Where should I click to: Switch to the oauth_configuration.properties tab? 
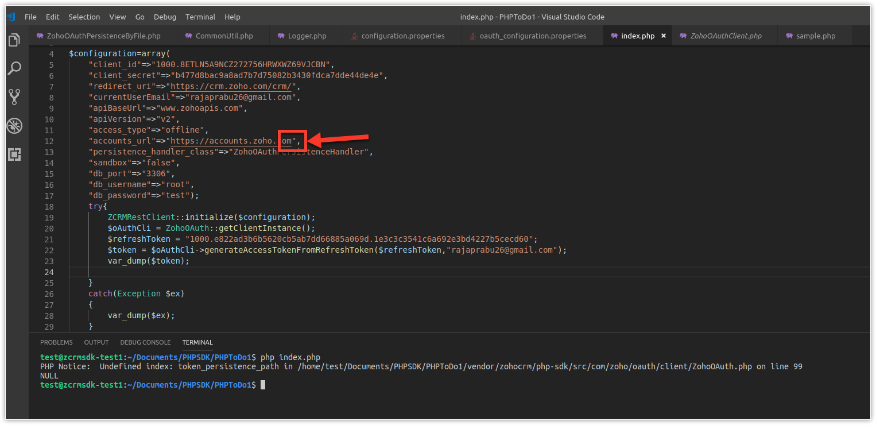pos(532,36)
